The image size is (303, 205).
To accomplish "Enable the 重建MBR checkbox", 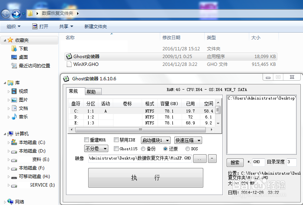I will pos(86,140).
